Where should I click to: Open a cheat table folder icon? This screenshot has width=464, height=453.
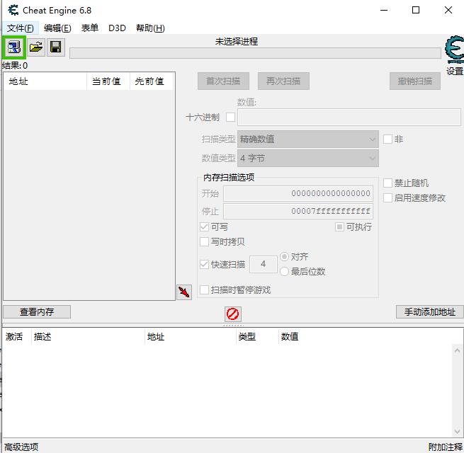36,47
